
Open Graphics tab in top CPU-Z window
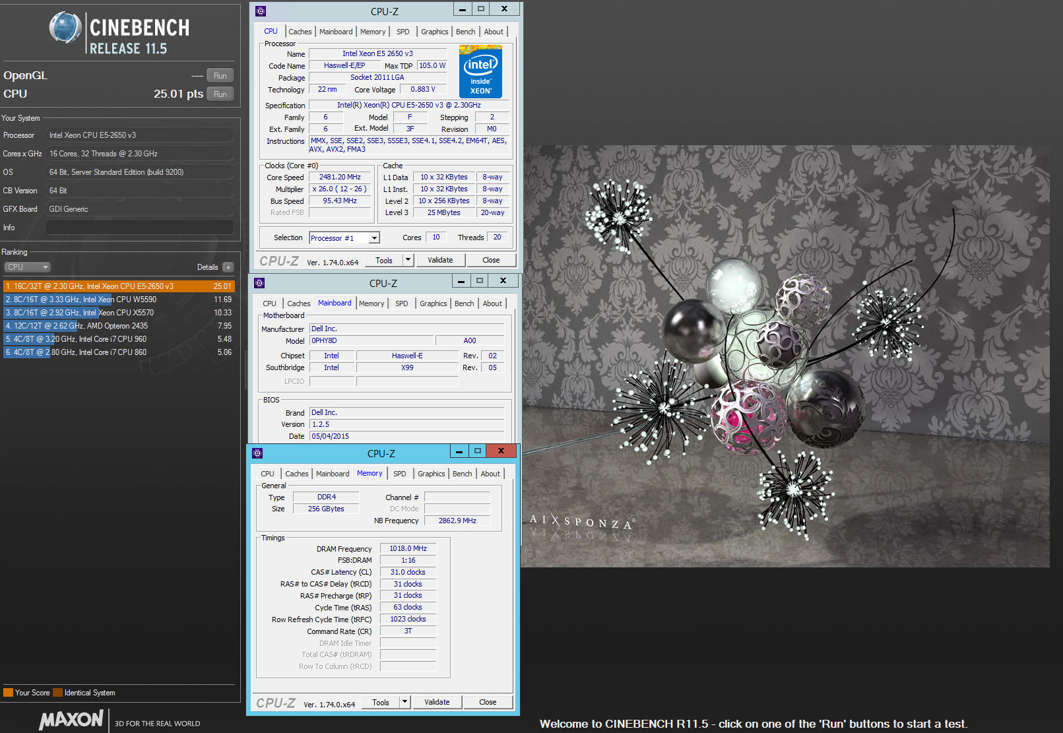point(435,32)
